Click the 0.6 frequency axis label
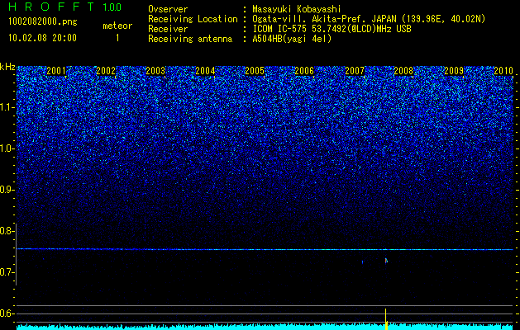Image resolution: width=520 pixels, height=330 pixels. (7, 313)
